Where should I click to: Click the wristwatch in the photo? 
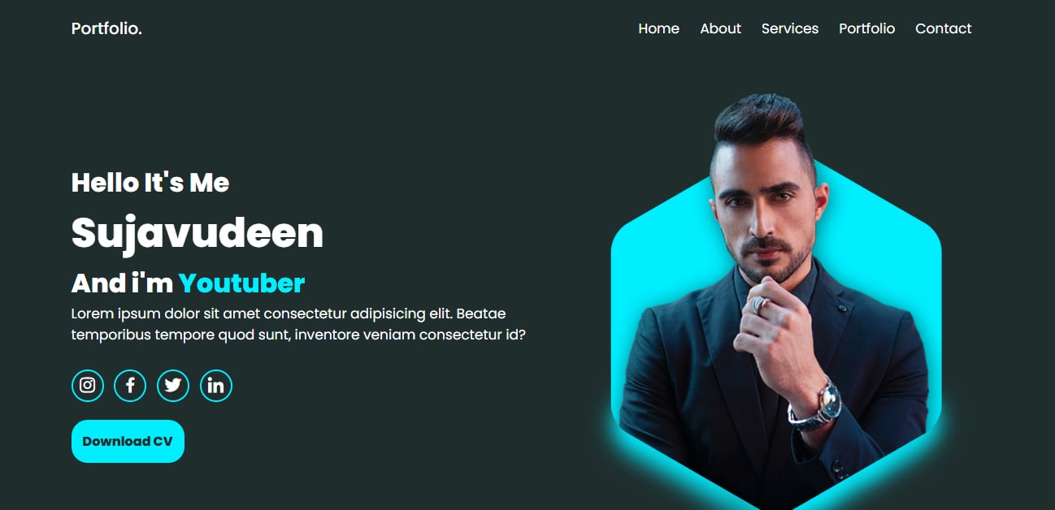(817, 404)
